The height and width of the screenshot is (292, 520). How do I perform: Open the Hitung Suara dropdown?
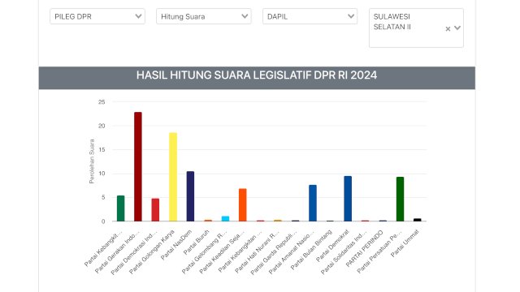pyautogui.click(x=204, y=16)
